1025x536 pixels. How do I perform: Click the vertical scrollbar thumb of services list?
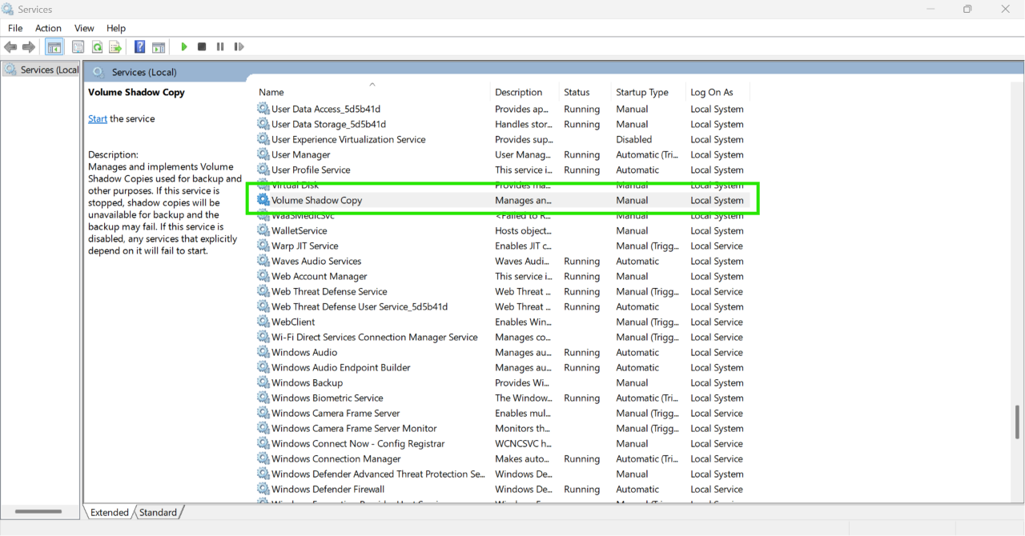pyautogui.click(x=1018, y=422)
